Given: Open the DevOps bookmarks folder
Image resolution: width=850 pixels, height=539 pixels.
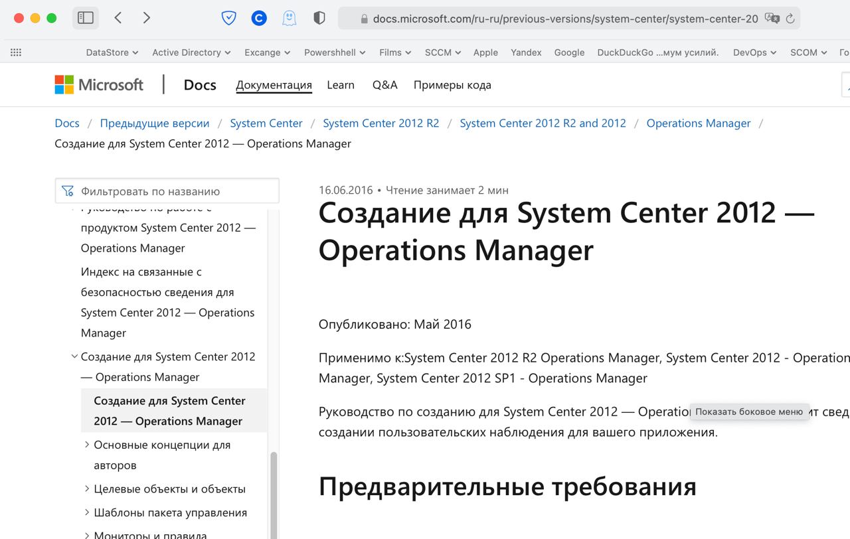Looking at the screenshot, I should click(754, 52).
